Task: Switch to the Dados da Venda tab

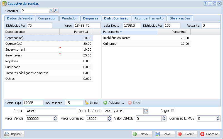Action: (x=19, y=18)
